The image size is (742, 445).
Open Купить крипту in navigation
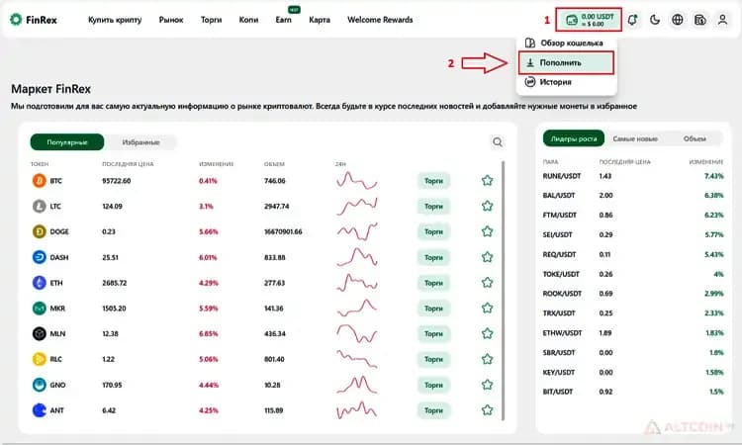point(115,20)
